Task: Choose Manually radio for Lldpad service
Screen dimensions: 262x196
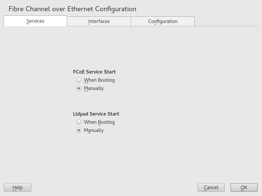Action: click(79, 130)
